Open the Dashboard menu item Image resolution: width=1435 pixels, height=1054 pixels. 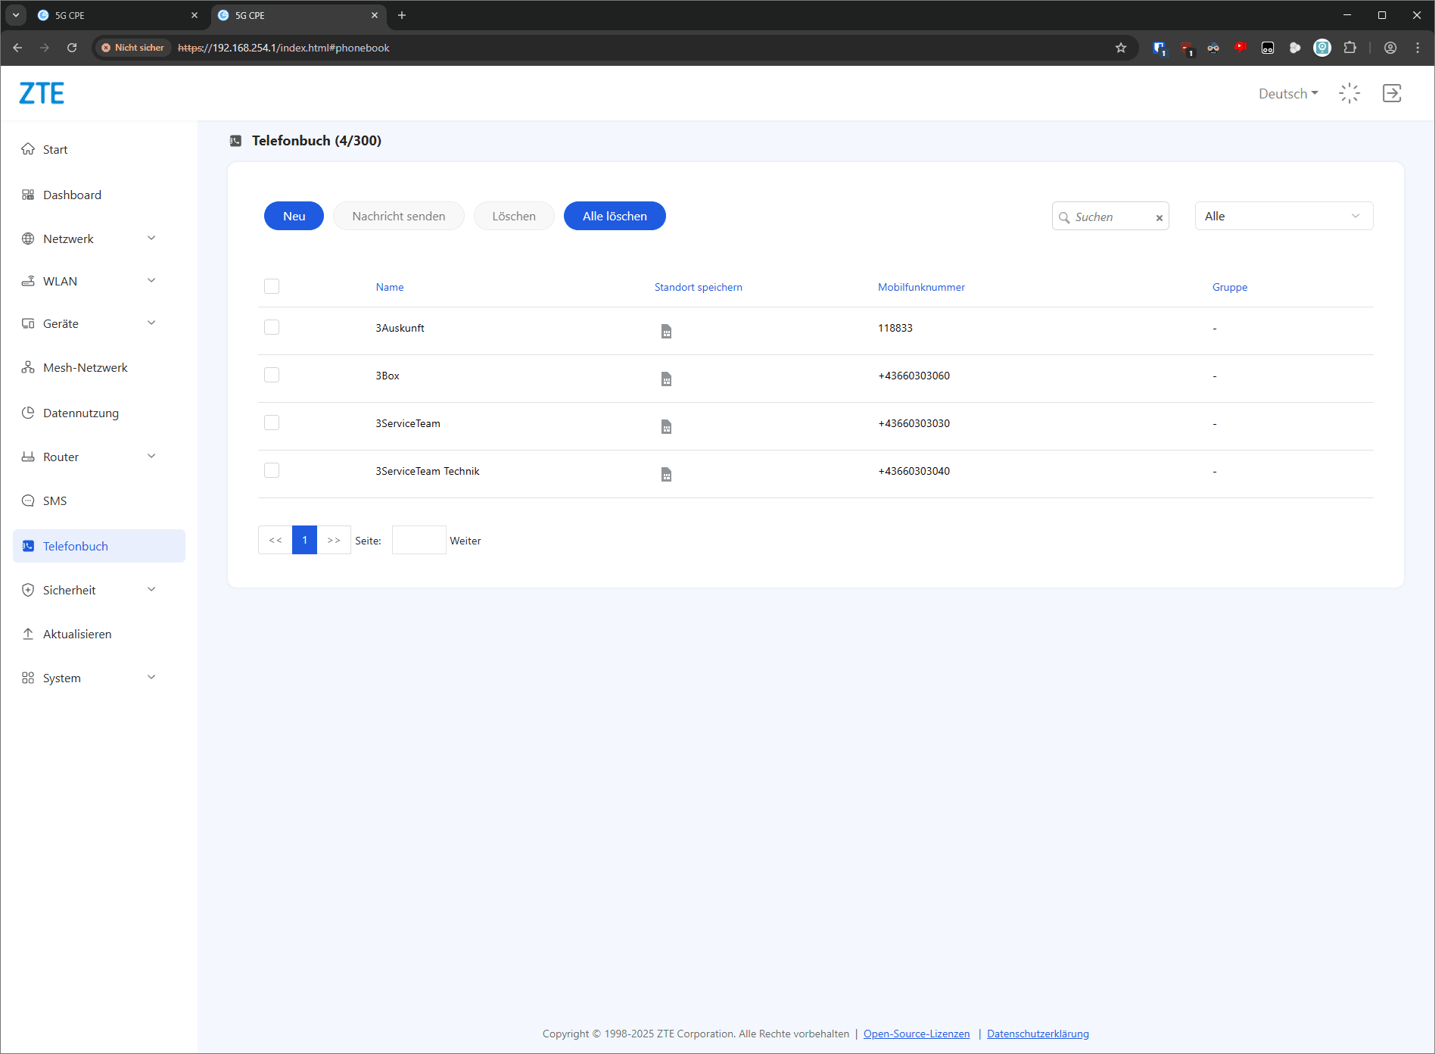pos(99,195)
